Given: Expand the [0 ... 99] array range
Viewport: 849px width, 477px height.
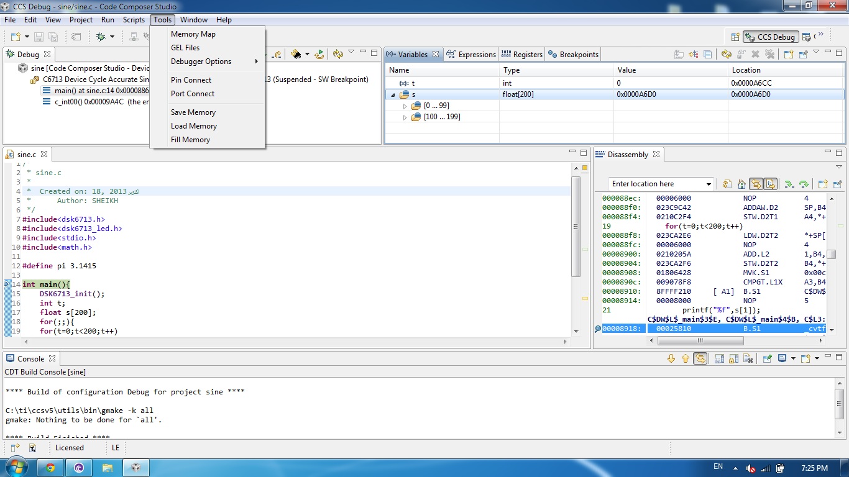Looking at the screenshot, I should [x=405, y=106].
